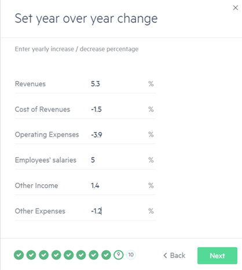The image size is (242, 270).
Task: Select the sixth green step checkmark
Action: (x=81, y=255)
